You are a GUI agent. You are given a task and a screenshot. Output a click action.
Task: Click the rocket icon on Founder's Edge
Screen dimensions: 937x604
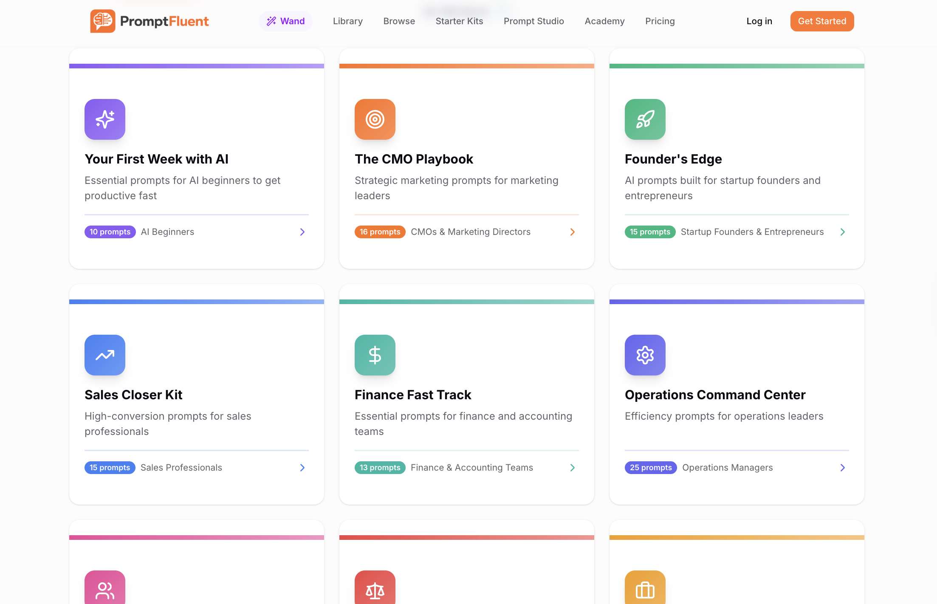click(x=645, y=119)
